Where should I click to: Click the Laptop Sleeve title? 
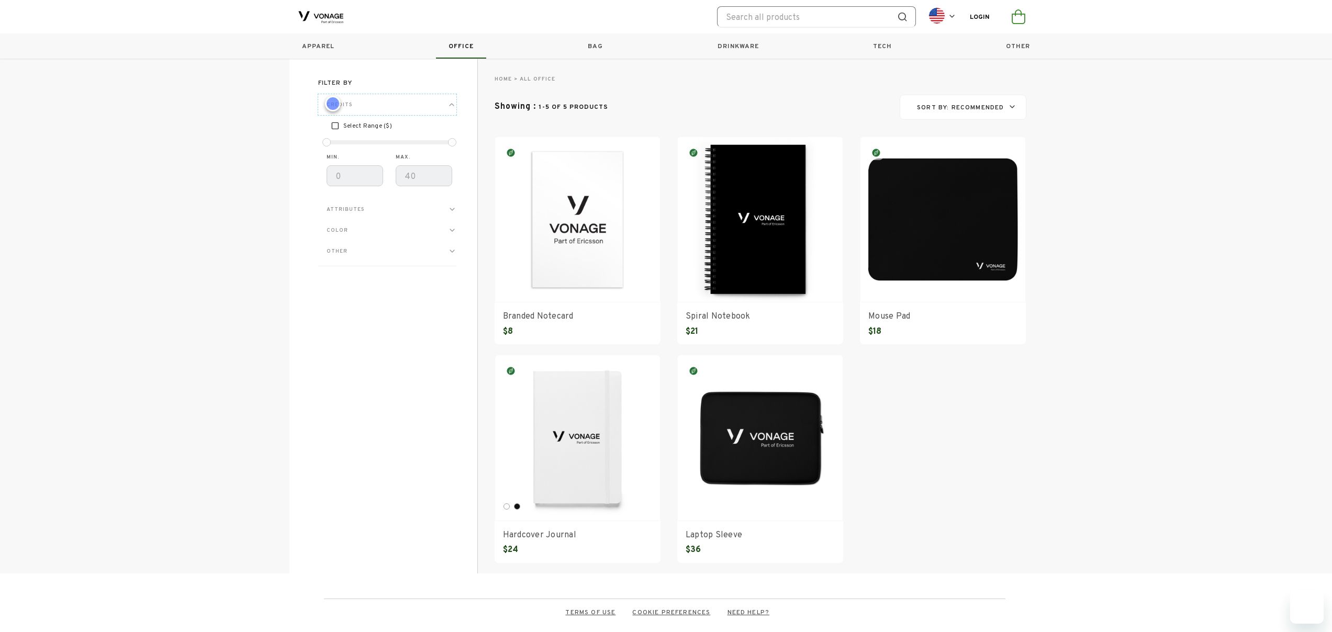tap(714, 535)
